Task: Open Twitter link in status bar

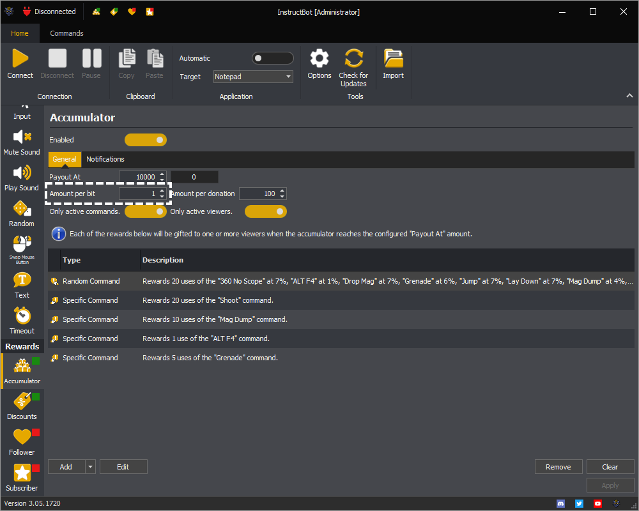Action: coord(579,504)
